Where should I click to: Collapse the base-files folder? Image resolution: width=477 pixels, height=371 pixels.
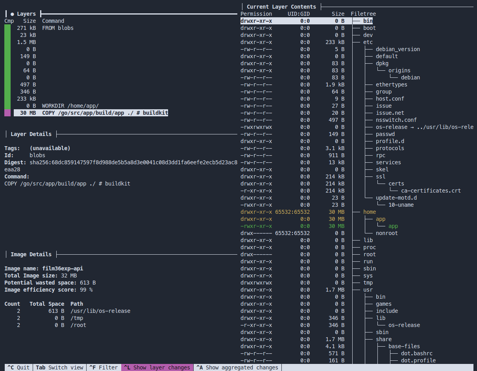(x=404, y=346)
